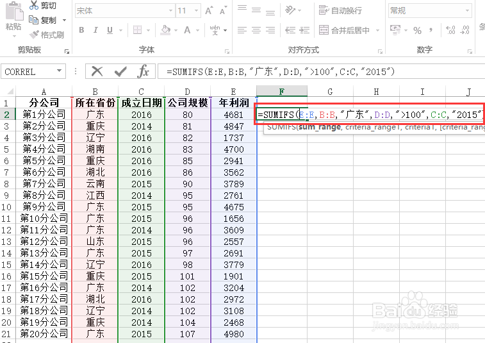The height and width of the screenshot is (343, 485).
Task: Open Insert Function fx dialog
Action: [x=144, y=72]
